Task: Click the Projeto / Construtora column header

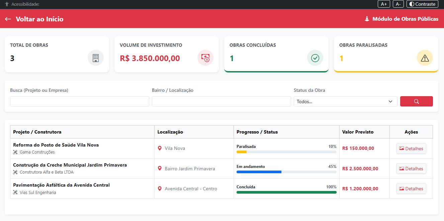Action: click(82, 132)
